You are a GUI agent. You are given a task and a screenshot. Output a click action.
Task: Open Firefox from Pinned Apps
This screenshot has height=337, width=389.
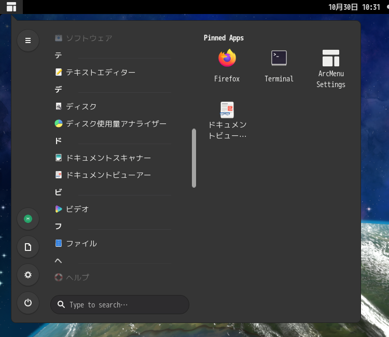pos(227,66)
